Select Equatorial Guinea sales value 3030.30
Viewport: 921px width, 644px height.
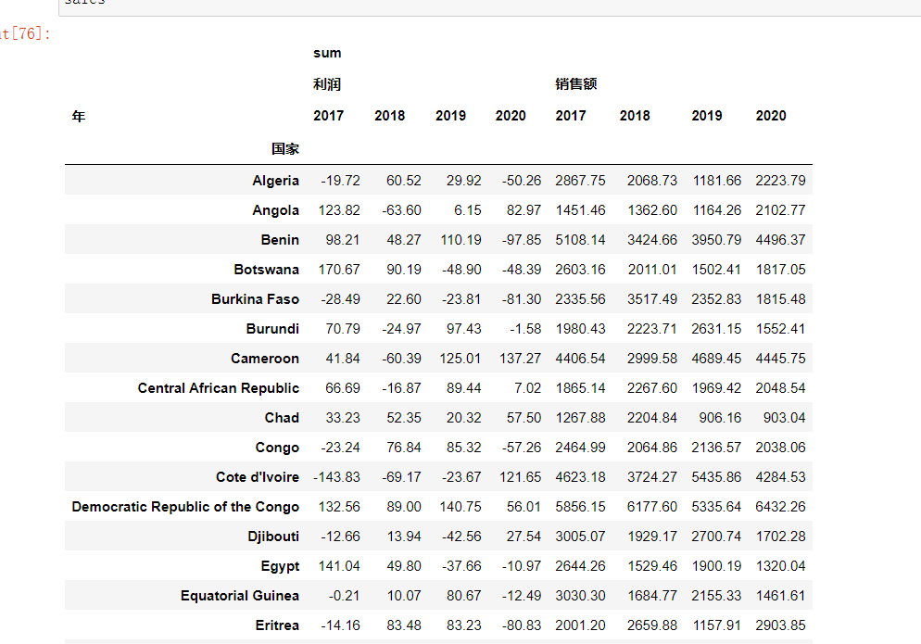click(x=580, y=596)
